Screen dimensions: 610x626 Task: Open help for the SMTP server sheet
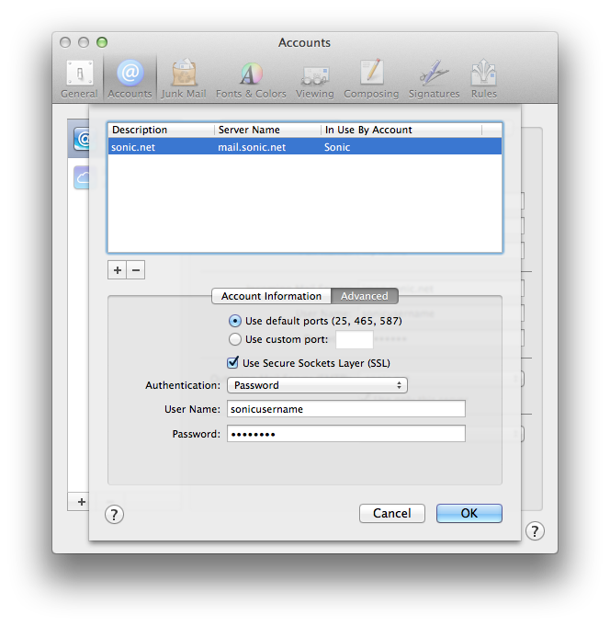114,515
